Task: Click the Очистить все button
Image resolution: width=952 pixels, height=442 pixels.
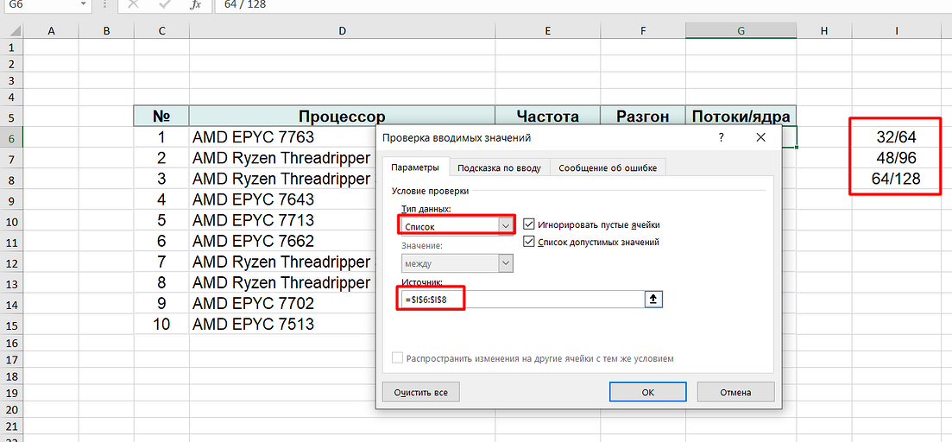Action: (420, 392)
